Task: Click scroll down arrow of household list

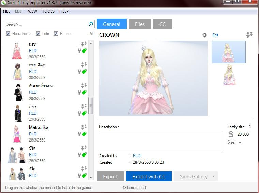Action: coord(91,177)
